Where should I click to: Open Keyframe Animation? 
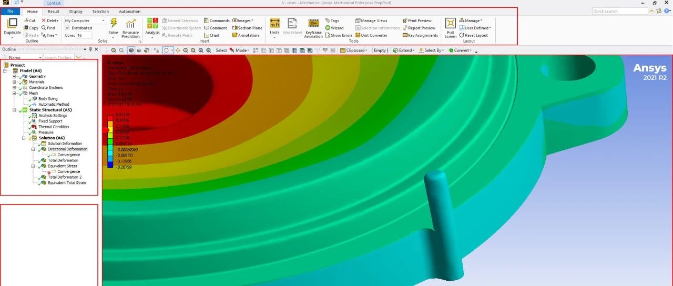pyautogui.click(x=313, y=28)
